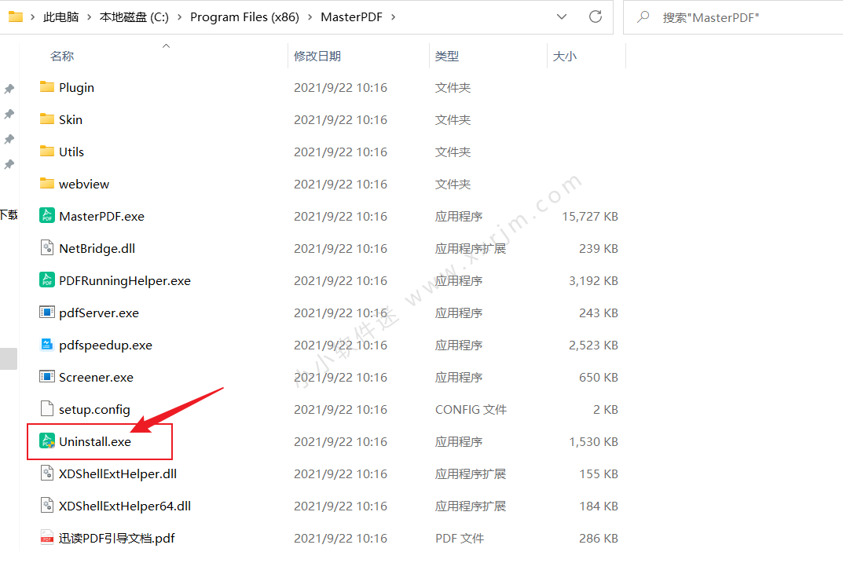Click the 15,727 KB size value
This screenshot has width=843, height=563.
[x=590, y=217]
